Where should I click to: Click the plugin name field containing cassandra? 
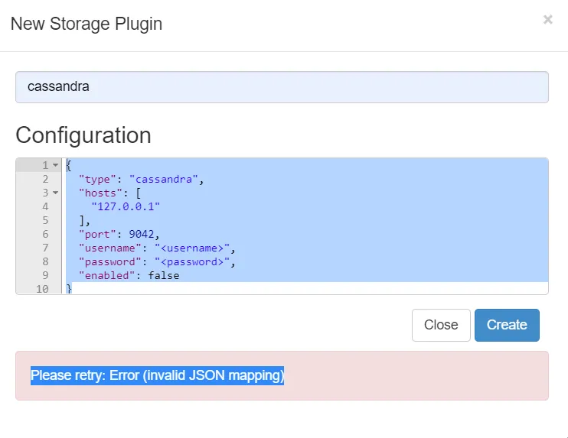[x=282, y=87]
